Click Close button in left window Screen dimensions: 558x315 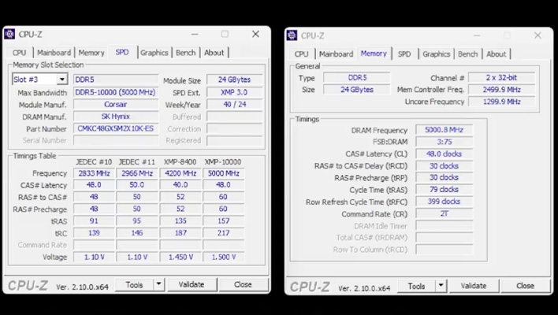pos(243,284)
